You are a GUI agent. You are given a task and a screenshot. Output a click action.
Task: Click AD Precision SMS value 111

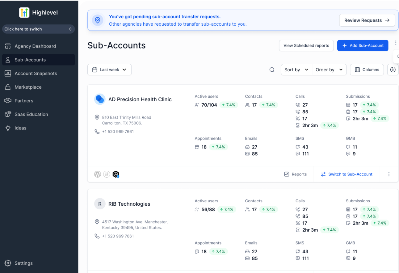pos(305,154)
